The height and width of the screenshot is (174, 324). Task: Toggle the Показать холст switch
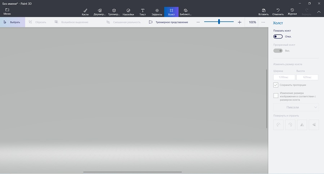(x=278, y=36)
